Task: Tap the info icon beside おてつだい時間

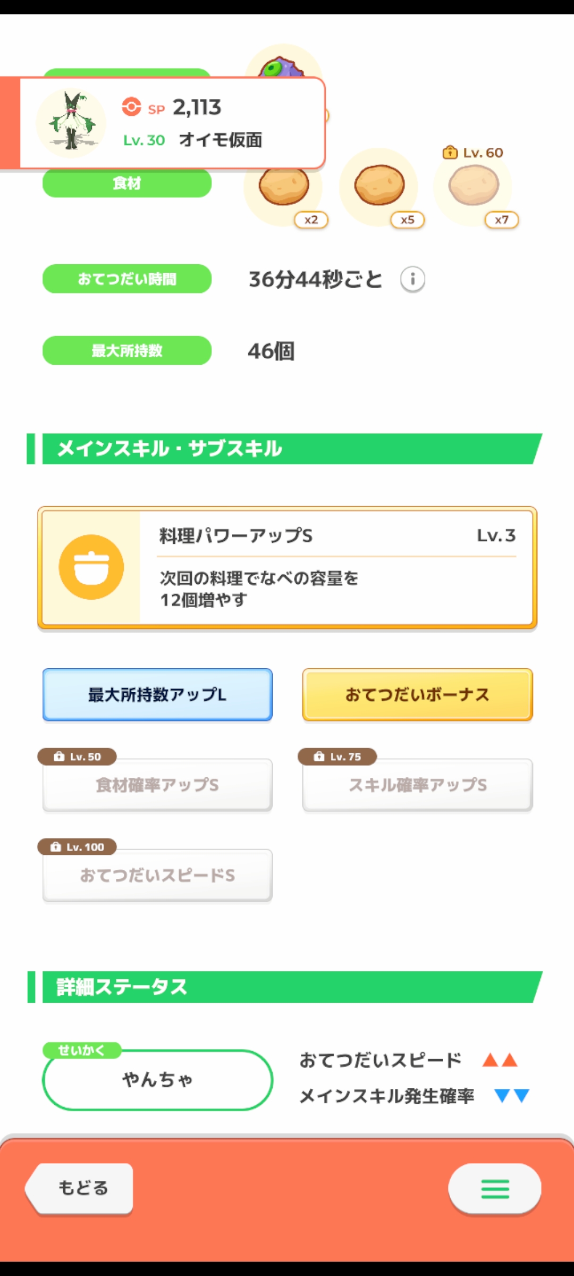Action: point(412,279)
